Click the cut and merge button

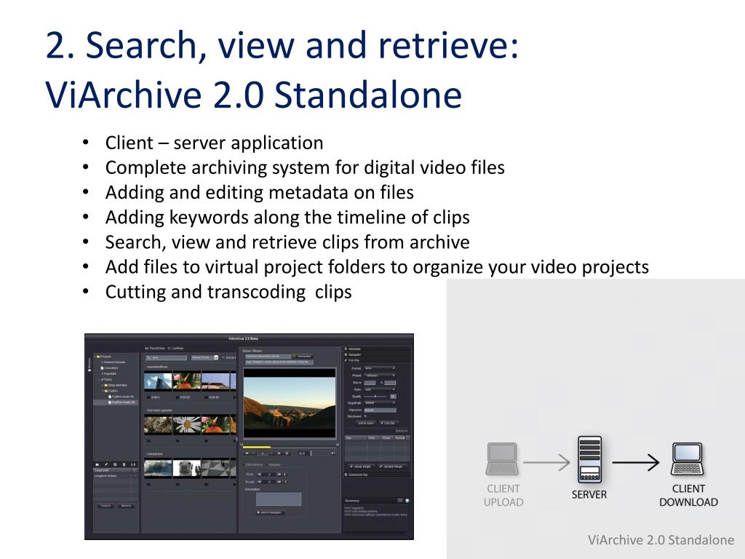392,467
